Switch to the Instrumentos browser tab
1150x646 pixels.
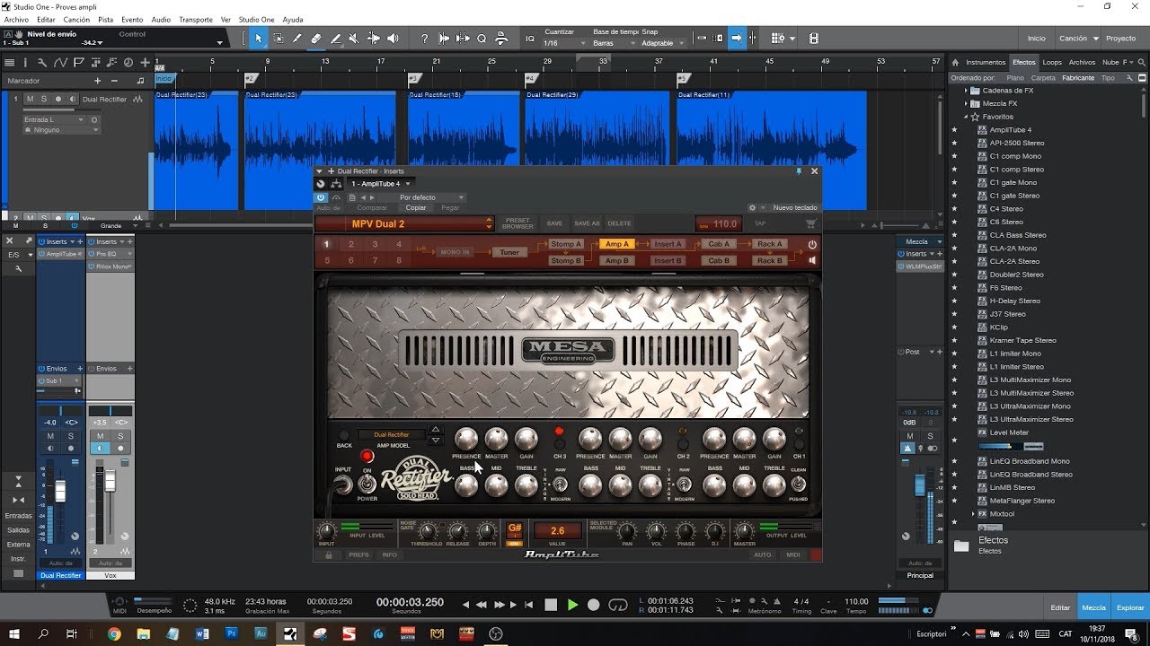tap(986, 63)
